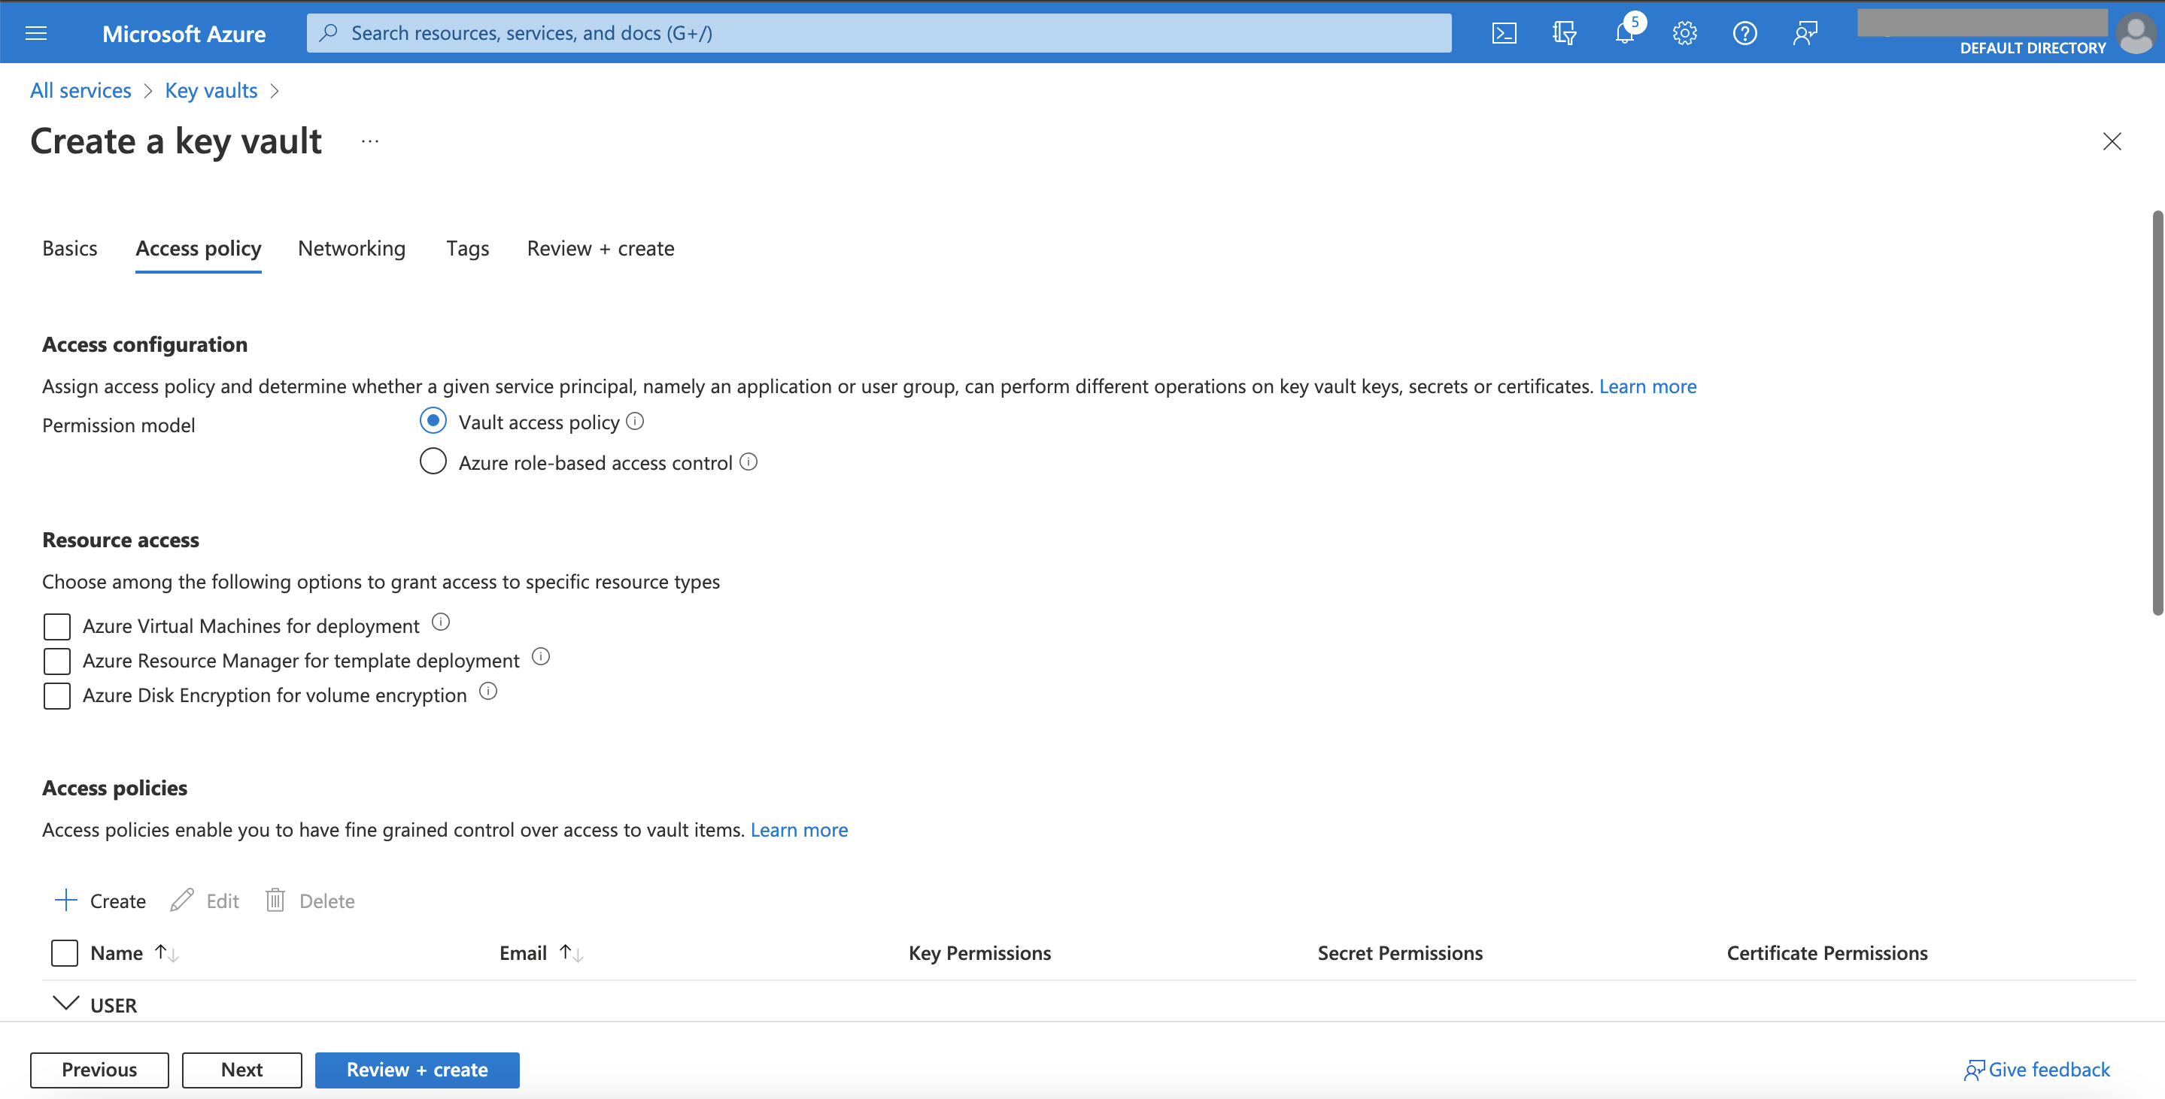Switch to the Basics tab
This screenshot has height=1099, width=2165.
point(70,249)
